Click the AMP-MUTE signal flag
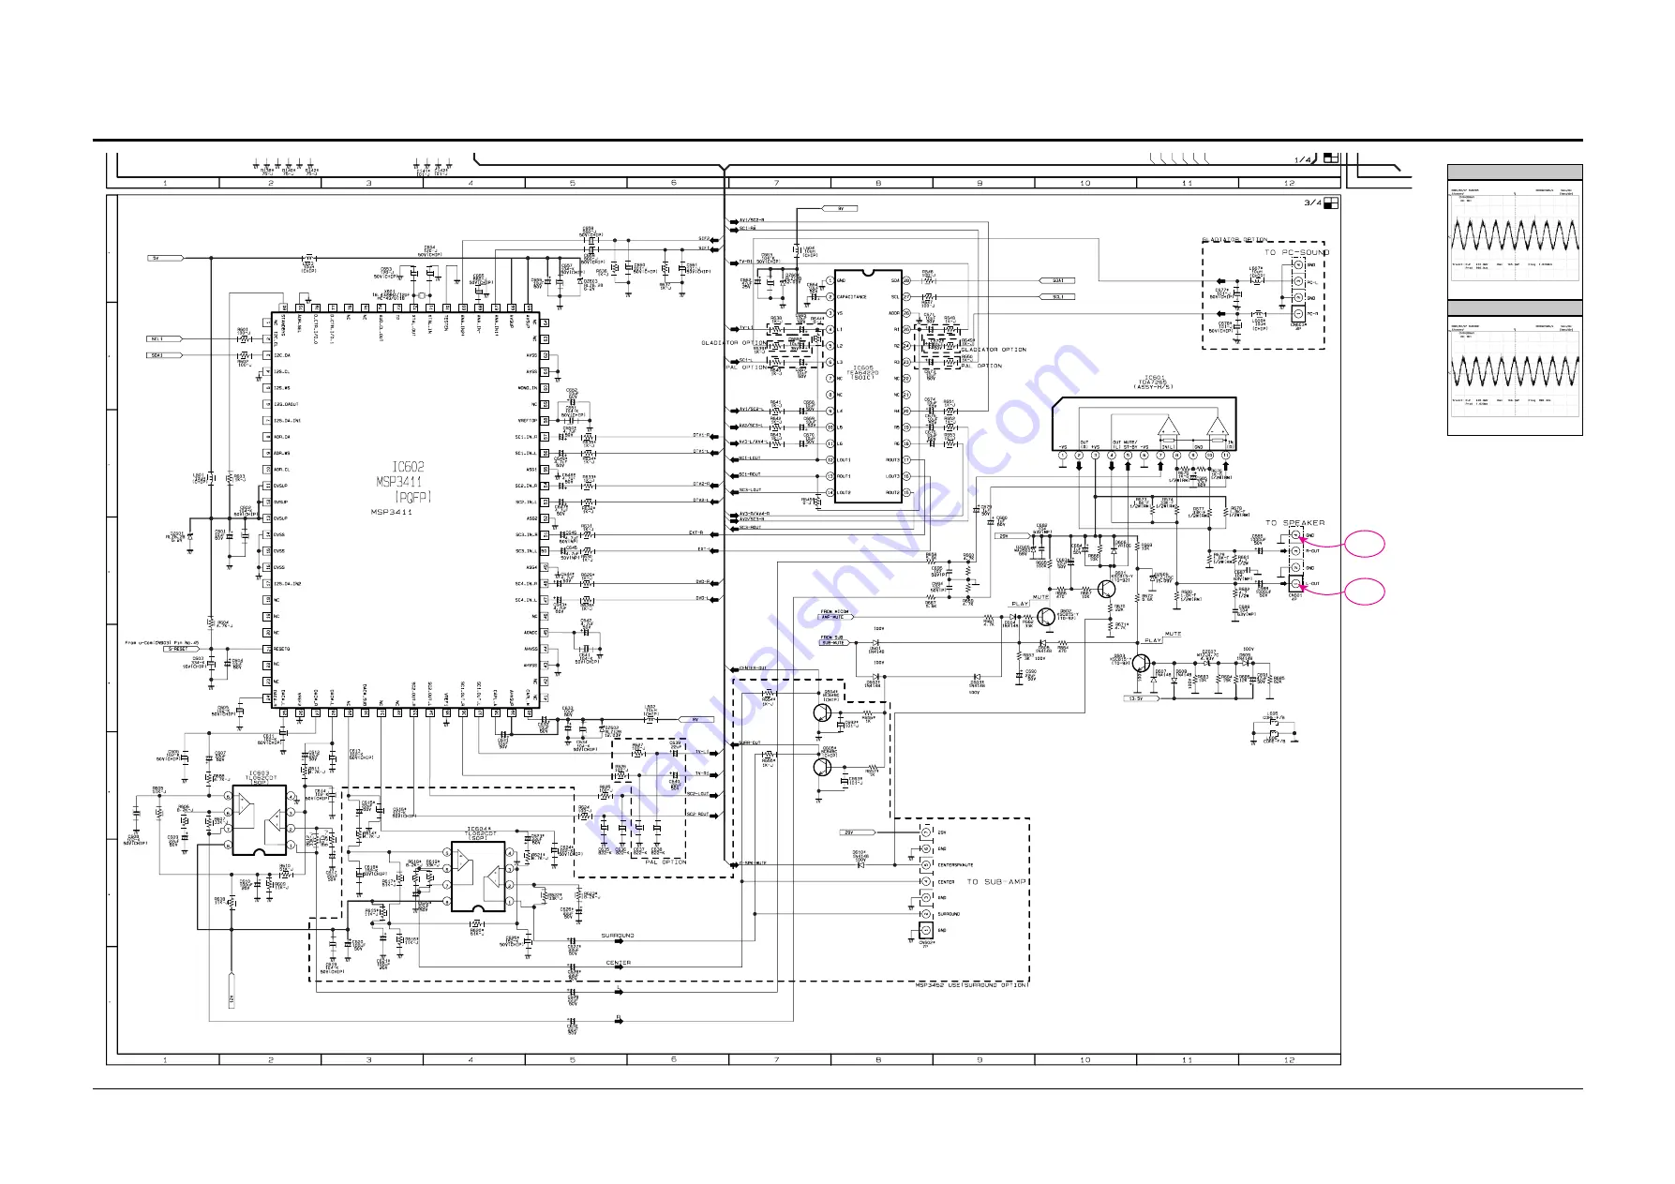The height and width of the screenshot is (1184, 1675). click(x=837, y=617)
